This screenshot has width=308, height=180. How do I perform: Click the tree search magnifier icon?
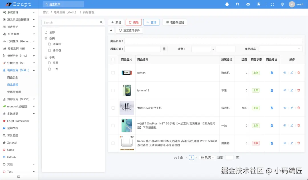[x=101, y=22]
